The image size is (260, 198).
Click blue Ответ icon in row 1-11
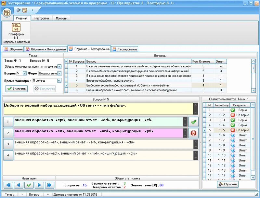[x=233, y=160]
